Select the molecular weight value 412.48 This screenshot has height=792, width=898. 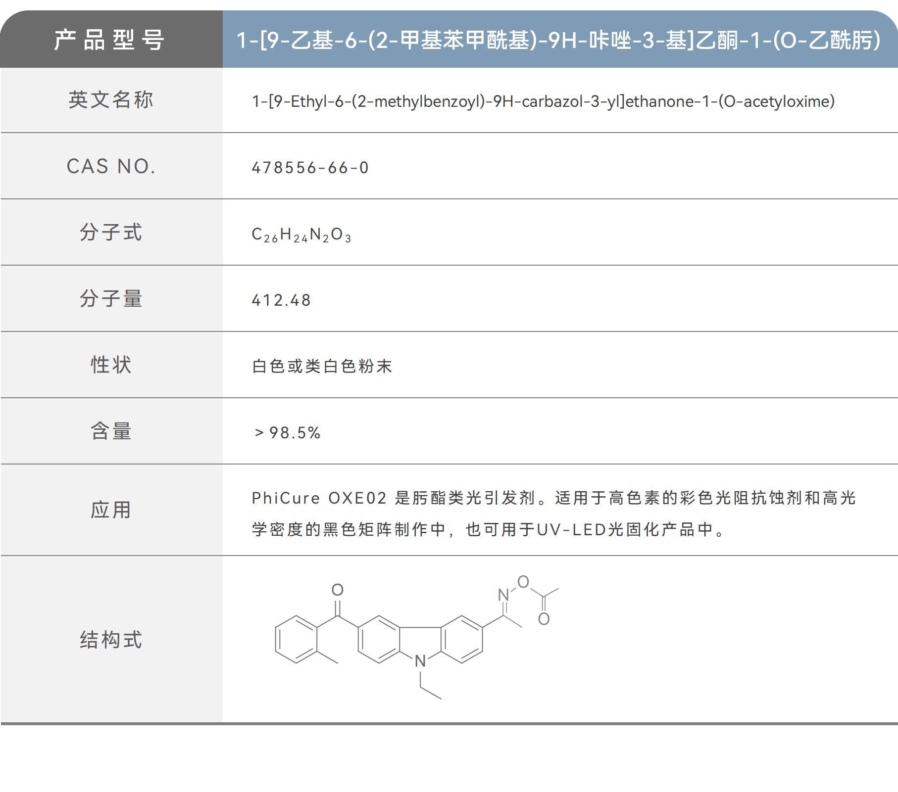(282, 299)
